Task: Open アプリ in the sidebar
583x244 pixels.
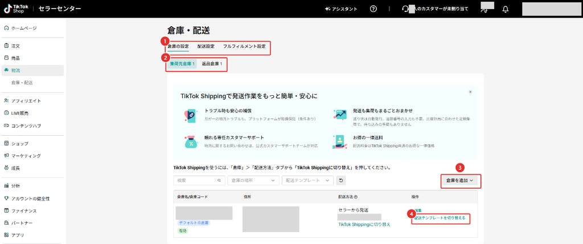Action: (18, 235)
